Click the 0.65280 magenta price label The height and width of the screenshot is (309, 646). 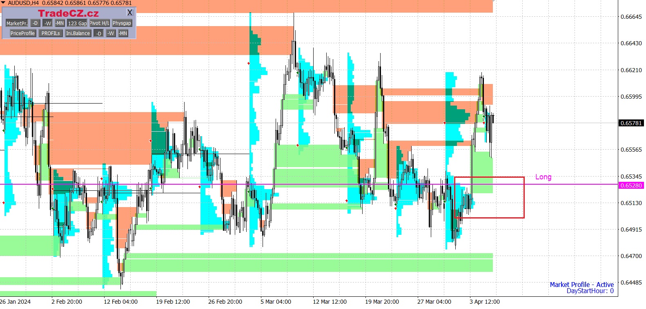coord(631,185)
